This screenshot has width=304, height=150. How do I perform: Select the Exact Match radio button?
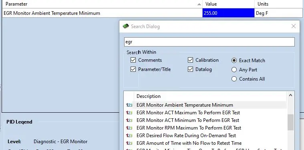pos(234,60)
